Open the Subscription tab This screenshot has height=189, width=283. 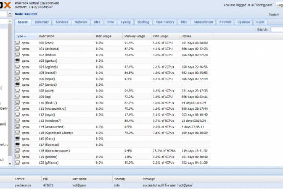pos(204,22)
